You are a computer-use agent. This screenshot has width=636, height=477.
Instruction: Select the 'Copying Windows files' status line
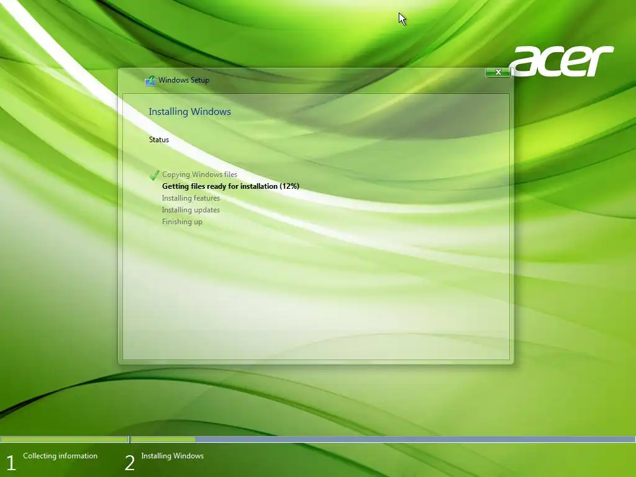point(199,175)
